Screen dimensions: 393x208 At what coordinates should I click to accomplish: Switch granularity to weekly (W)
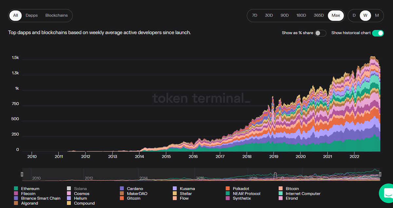click(x=365, y=15)
